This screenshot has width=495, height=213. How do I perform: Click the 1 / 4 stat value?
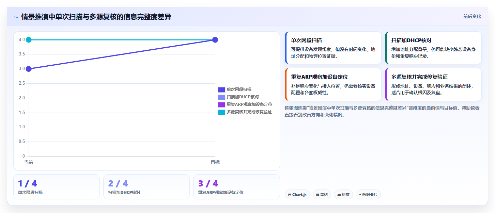click(x=27, y=184)
